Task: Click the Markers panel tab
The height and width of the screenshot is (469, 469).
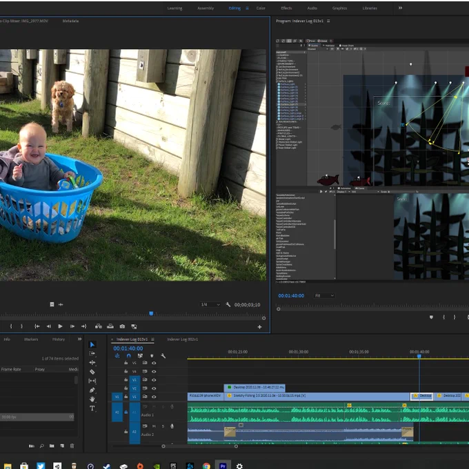Action: [x=31, y=339]
